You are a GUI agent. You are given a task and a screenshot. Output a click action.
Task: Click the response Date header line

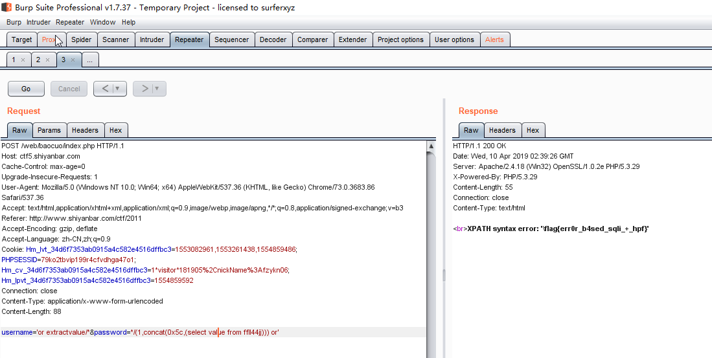(513, 156)
